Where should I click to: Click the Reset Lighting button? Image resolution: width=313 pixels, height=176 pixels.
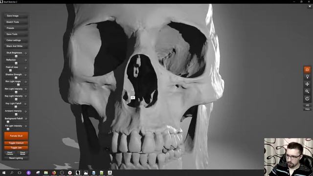[x=16, y=158]
